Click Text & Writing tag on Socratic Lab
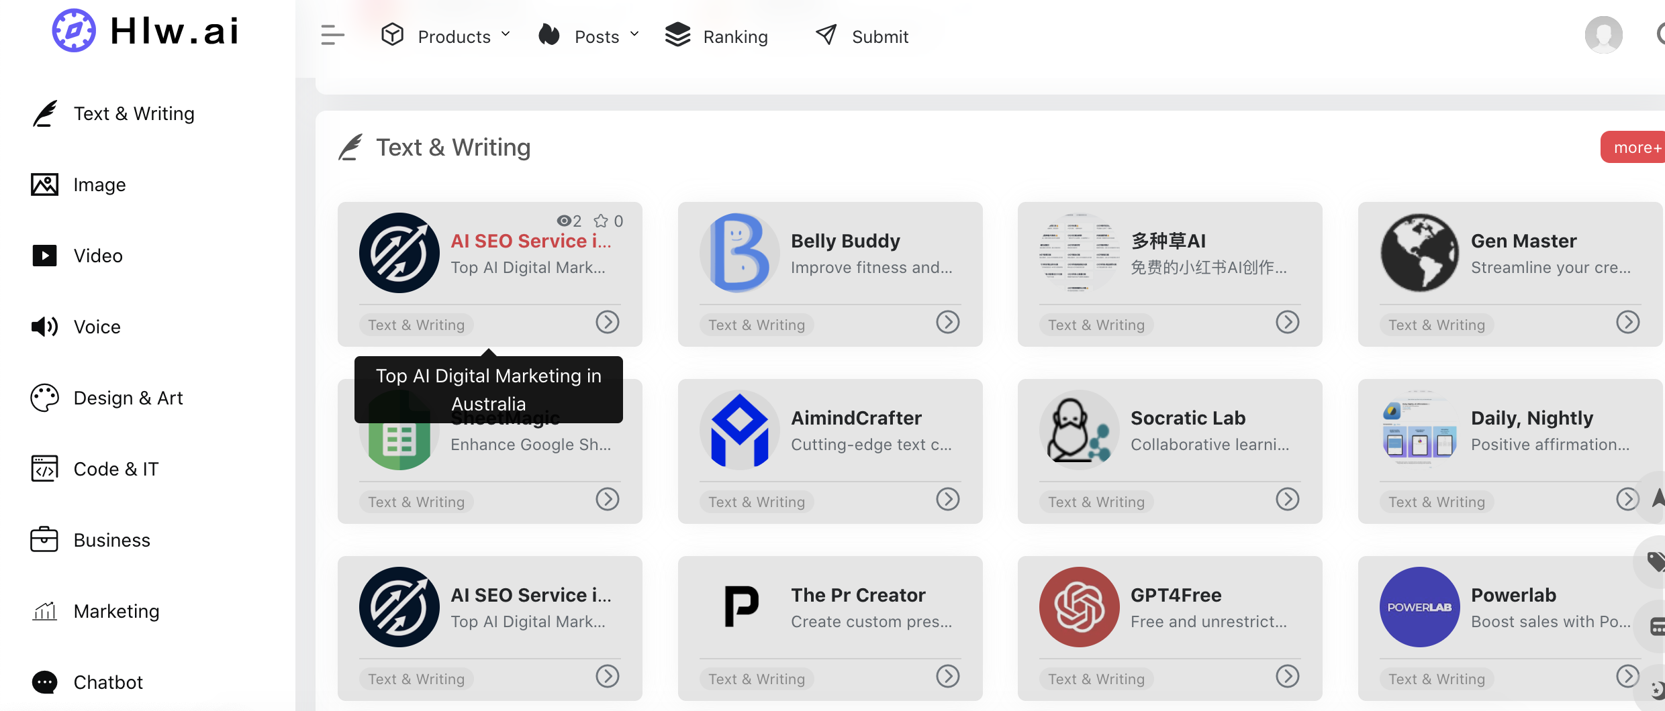Image resolution: width=1665 pixels, height=711 pixels. 1096,502
